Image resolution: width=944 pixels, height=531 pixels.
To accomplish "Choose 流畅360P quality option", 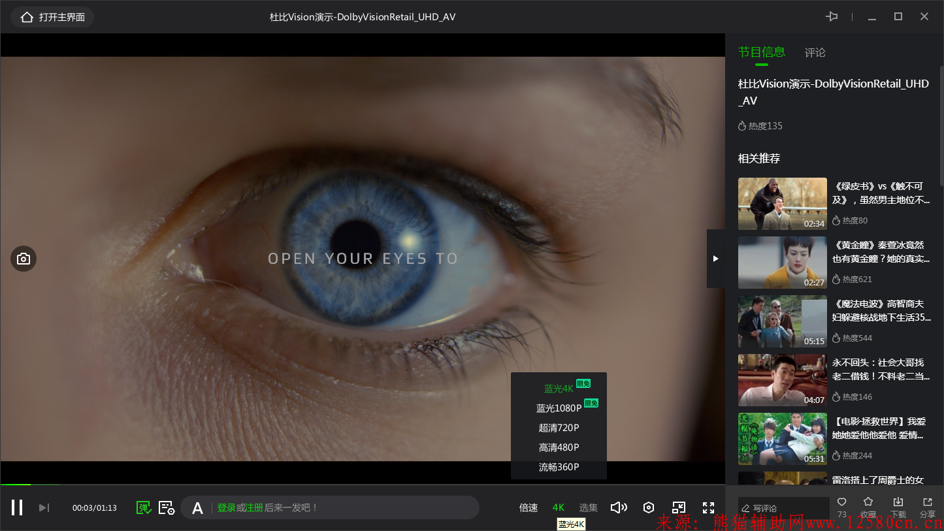I will coord(559,467).
